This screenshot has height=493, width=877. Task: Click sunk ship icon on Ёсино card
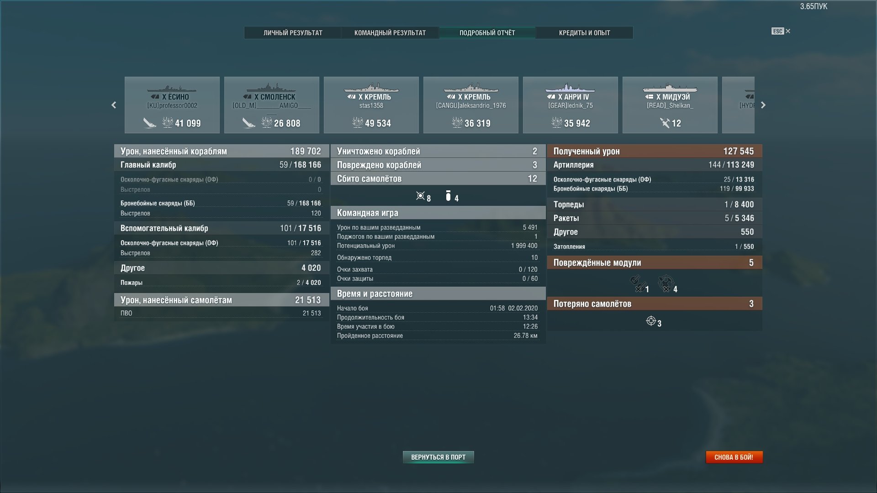click(x=149, y=123)
